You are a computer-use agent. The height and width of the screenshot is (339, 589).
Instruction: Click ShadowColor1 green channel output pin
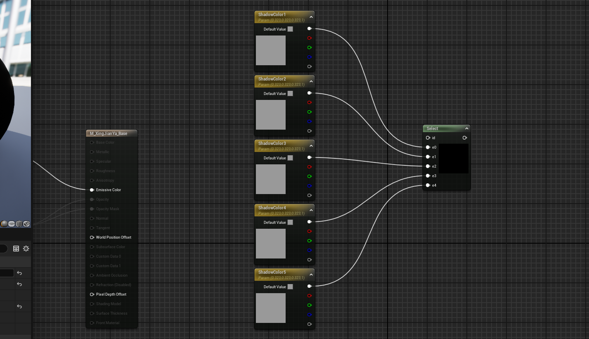[309, 48]
